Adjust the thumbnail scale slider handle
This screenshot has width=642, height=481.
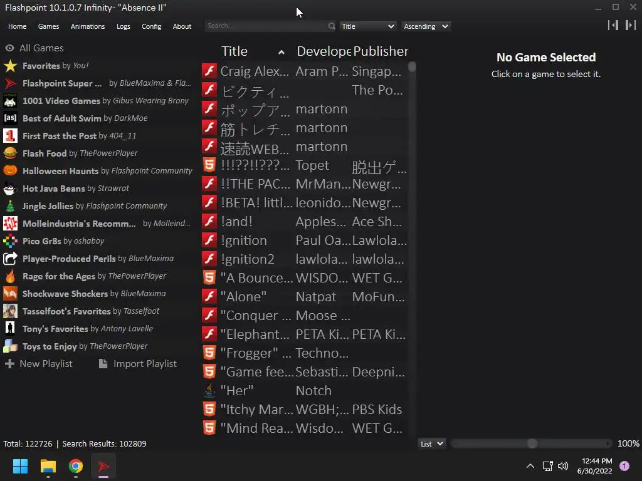click(x=532, y=443)
